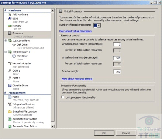Select the BIOS settings icon
162x139 pixels.
pos(10,19)
